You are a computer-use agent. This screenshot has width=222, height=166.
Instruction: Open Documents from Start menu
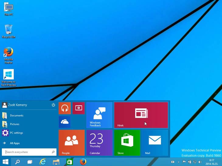(16, 115)
